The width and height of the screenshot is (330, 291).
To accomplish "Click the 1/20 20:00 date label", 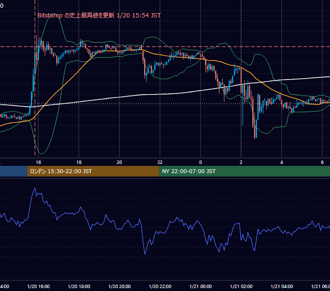I will 119,286.
